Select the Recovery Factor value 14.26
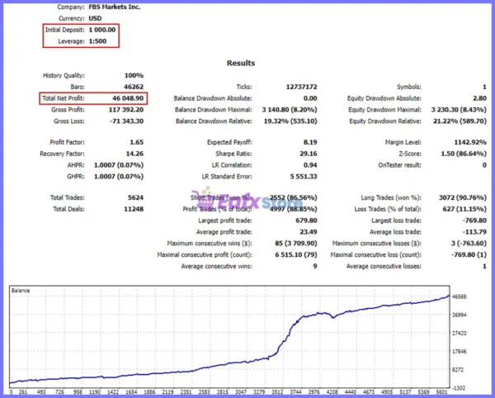The height and width of the screenshot is (398, 495). [x=134, y=154]
